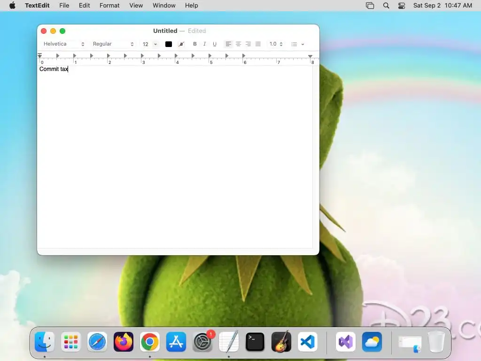Click the font size field showing 12
Screen dimensions: 481x361
coord(146,44)
